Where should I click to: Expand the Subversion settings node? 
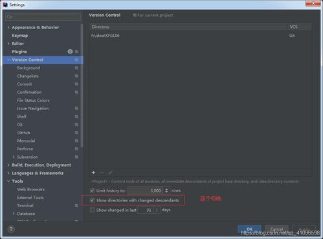coord(14,157)
